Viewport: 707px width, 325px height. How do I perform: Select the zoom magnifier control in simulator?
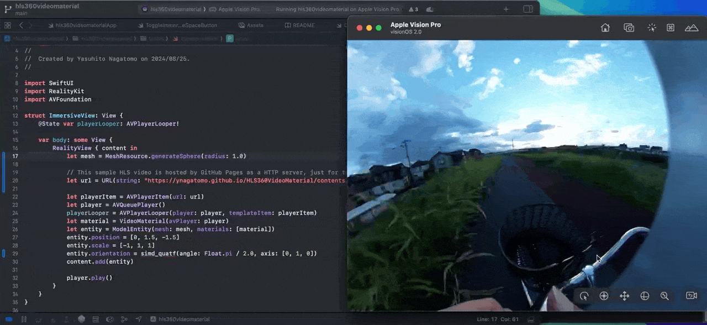coord(664,296)
